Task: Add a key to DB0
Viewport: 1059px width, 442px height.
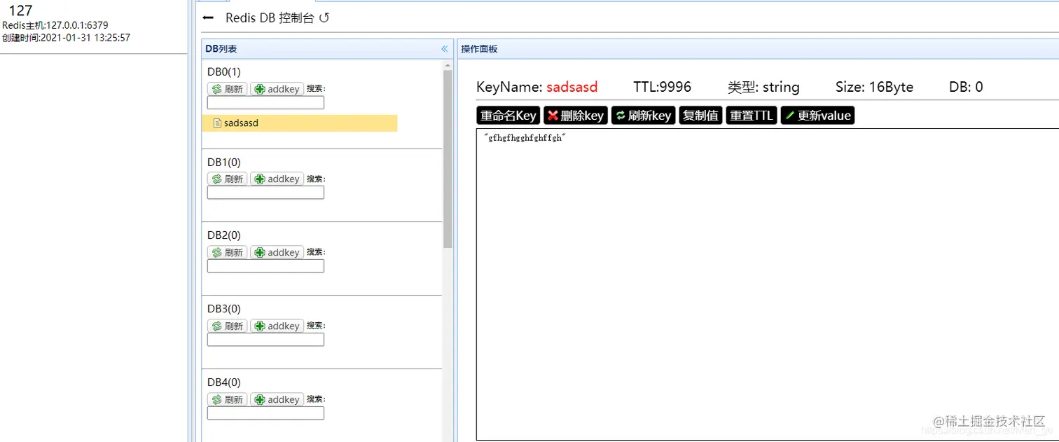Action: pyautogui.click(x=277, y=89)
